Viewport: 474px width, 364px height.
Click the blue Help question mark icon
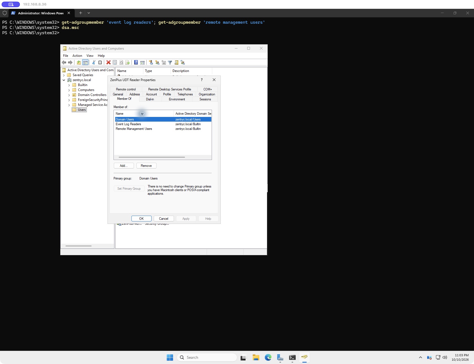(x=136, y=63)
